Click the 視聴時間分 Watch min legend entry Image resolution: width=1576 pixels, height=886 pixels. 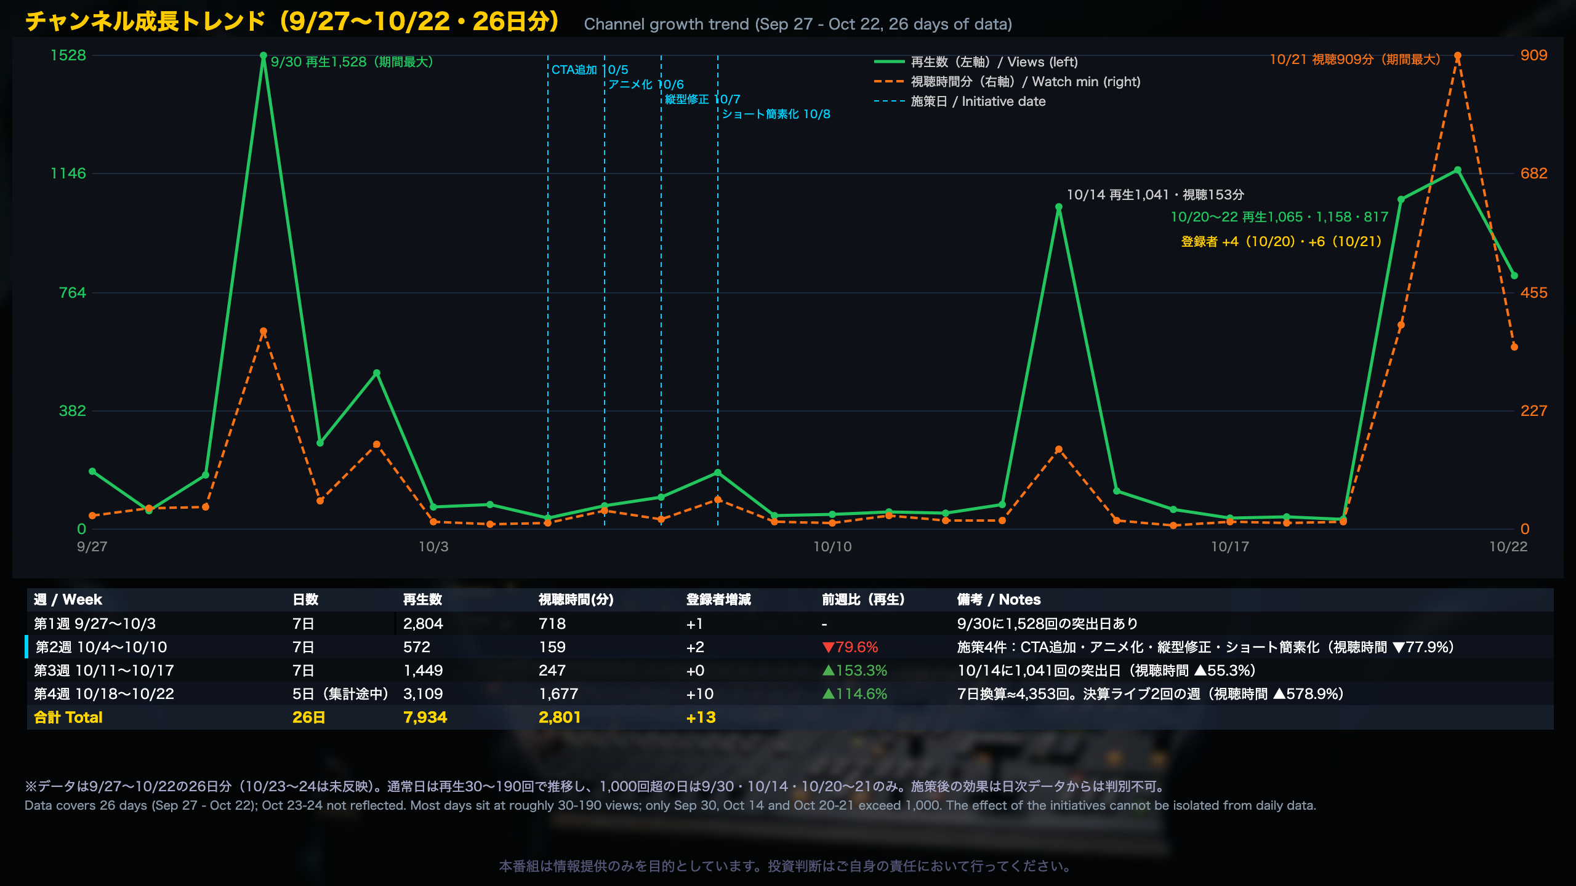1007,82
